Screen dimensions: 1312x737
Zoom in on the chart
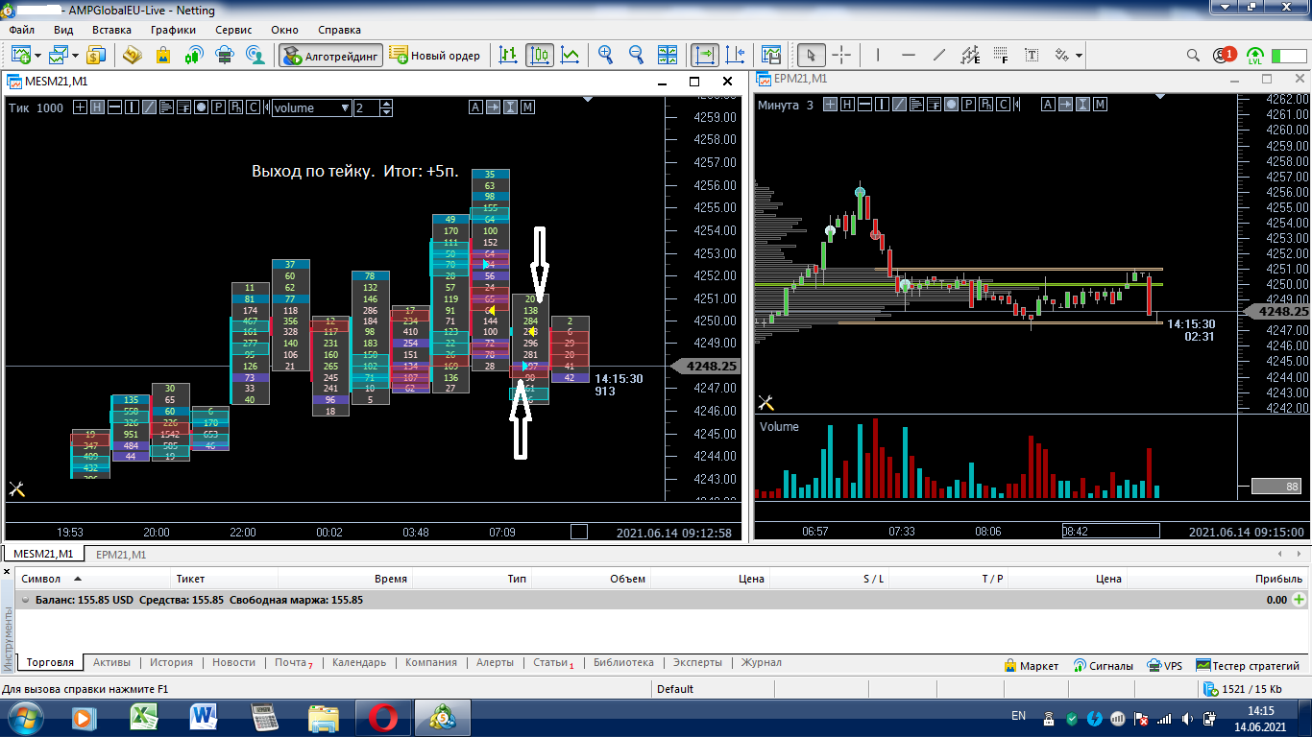point(605,55)
